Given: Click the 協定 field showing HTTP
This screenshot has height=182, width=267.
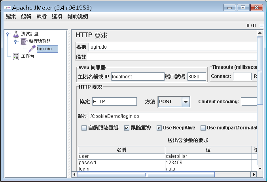Looking at the screenshot, I should click(114, 102).
